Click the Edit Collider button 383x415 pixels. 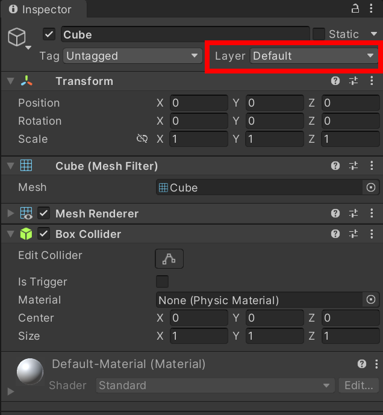click(169, 258)
